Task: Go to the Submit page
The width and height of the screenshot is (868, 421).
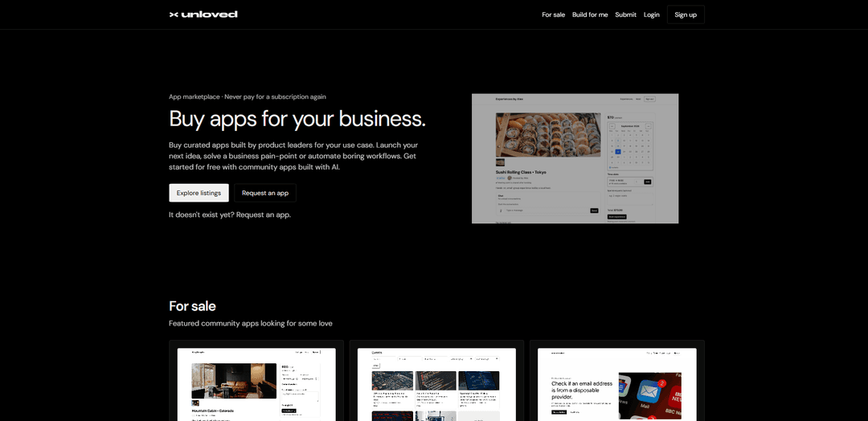Action: 625,14
